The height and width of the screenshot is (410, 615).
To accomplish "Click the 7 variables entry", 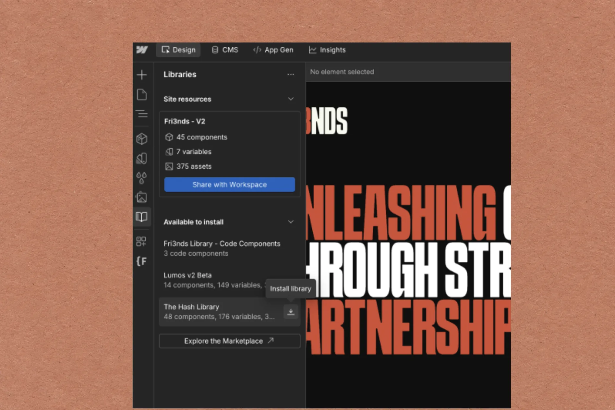I will point(188,152).
